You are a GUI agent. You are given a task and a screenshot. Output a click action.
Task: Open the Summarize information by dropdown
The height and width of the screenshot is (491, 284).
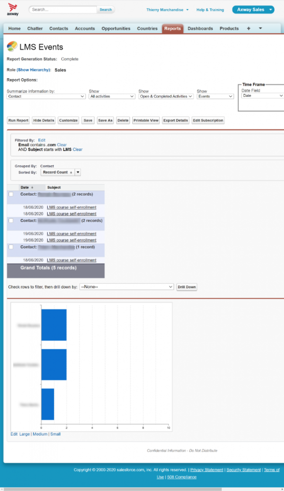[46, 96]
